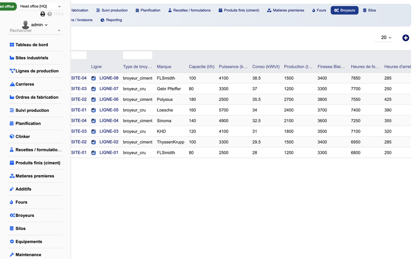
Task: Click the Planification calendar icon in sidebar
Action: (12, 124)
